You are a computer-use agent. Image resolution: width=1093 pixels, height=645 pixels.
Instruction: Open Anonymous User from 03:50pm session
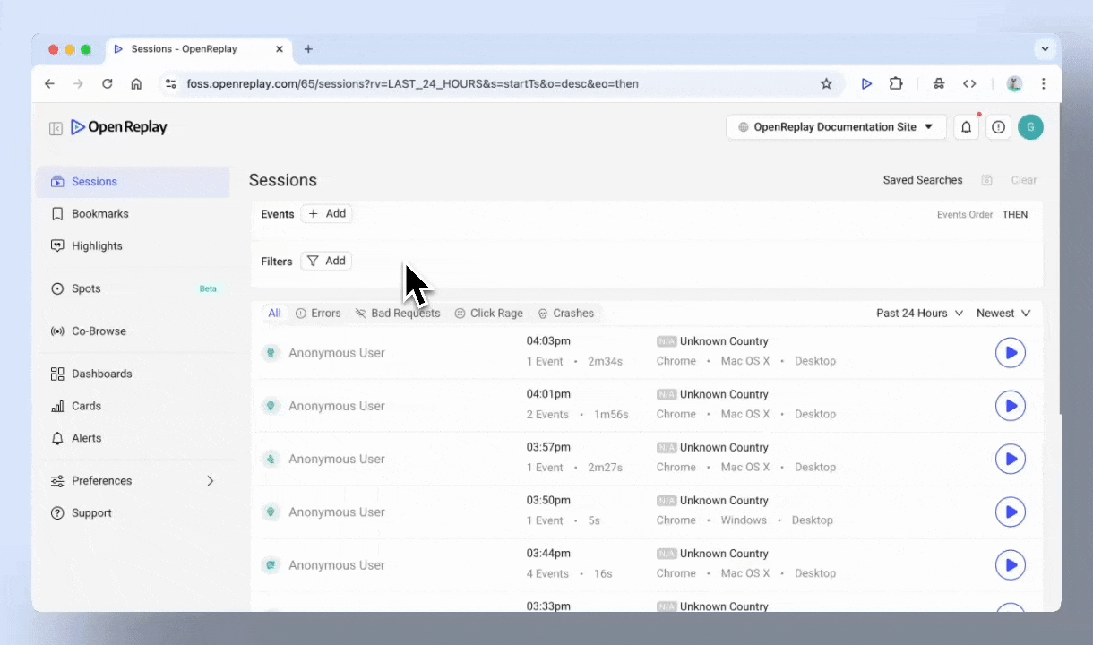[x=337, y=512]
